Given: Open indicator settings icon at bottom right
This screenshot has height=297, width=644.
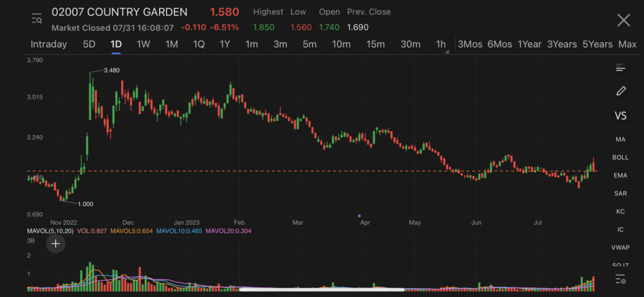Looking at the screenshot, I should tap(621, 279).
